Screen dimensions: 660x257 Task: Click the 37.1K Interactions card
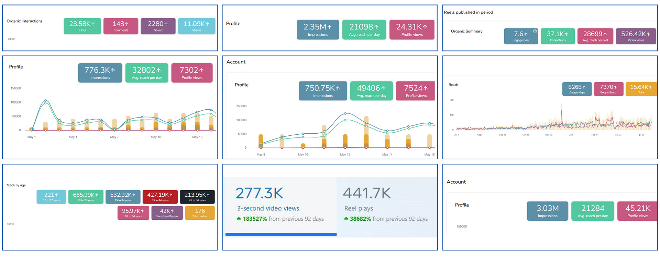tap(558, 36)
